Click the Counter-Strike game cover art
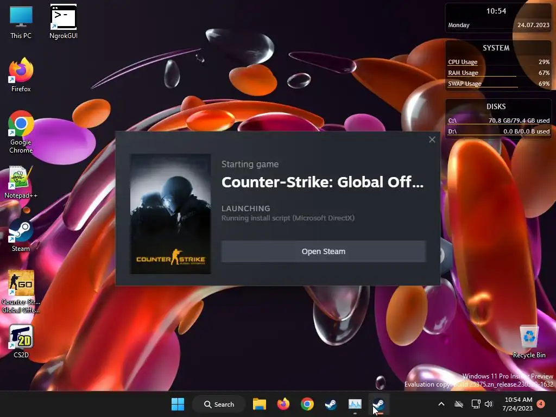 pos(170,214)
